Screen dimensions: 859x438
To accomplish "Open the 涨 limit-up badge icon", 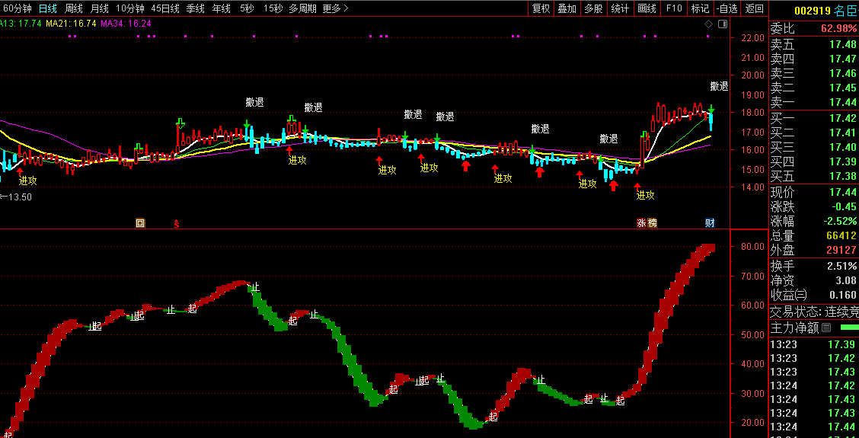I will pos(641,223).
